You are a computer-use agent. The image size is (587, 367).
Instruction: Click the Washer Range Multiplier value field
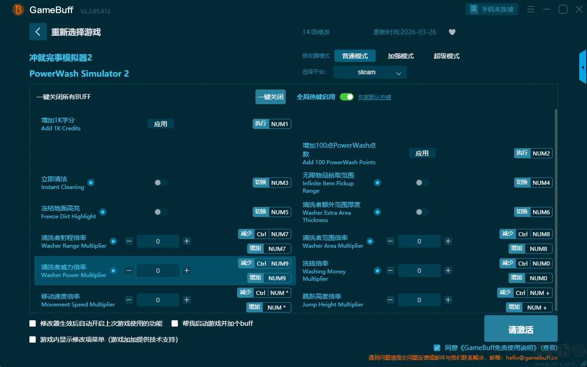point(158,241)
